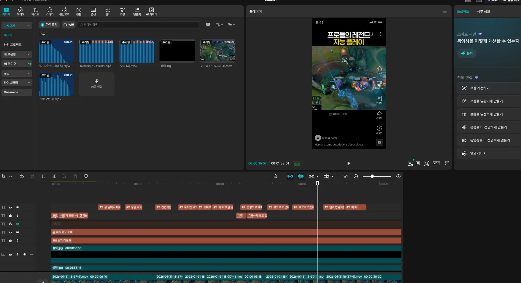521x283 pixels.
Task: Open the media filter dropdown
Action: pos(231,25)
